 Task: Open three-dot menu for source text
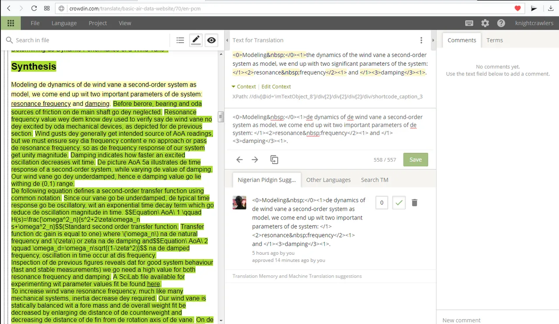(x=421, y=40)
